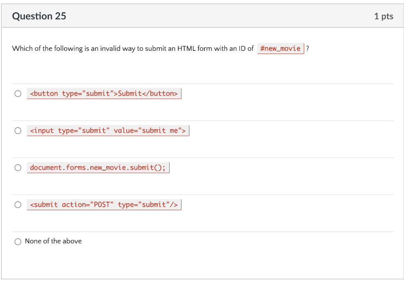404x282 pixels.
Task: Click the <button type="submit"> code answer text
Action: [x=104, y=94]
